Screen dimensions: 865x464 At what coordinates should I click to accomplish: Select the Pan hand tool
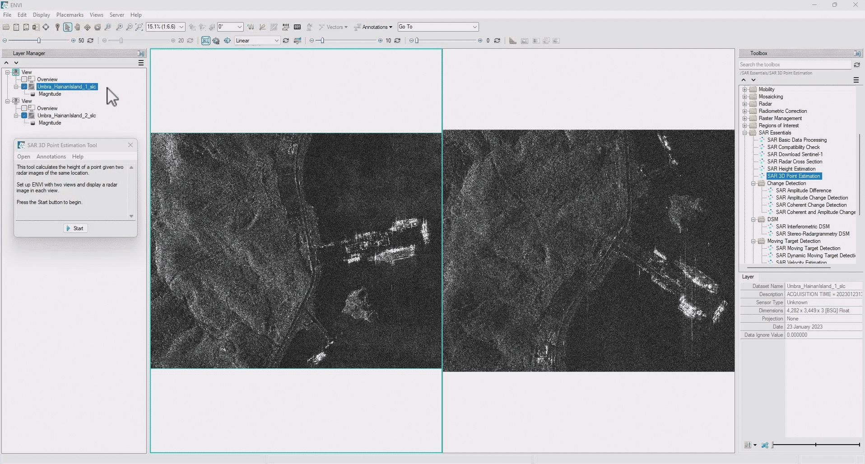pos(77,27)
